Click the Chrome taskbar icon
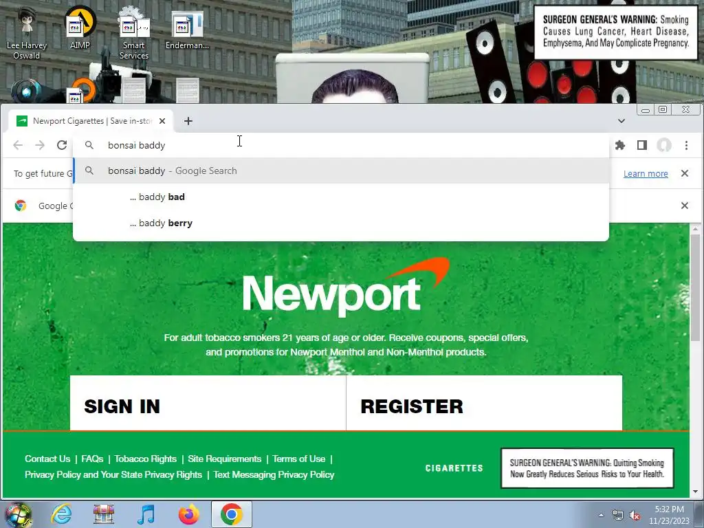Viewport: 704px width, 528px height. pyautogui.click(x=232, y=514)
